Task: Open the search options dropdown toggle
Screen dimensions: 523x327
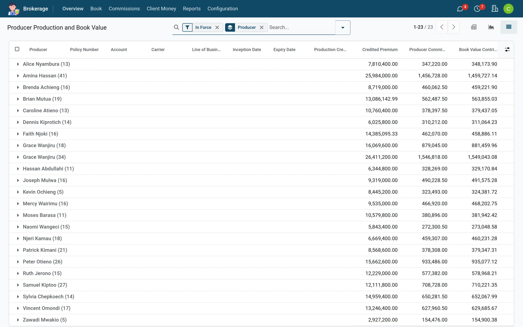Action: 343,28
